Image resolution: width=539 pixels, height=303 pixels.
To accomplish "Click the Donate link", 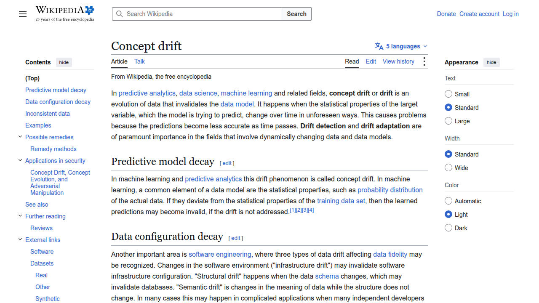I will point(446,14).
